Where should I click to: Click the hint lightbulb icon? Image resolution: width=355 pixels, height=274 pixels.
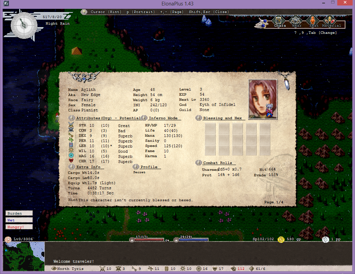pyautogui.click(x=84, y=12)
